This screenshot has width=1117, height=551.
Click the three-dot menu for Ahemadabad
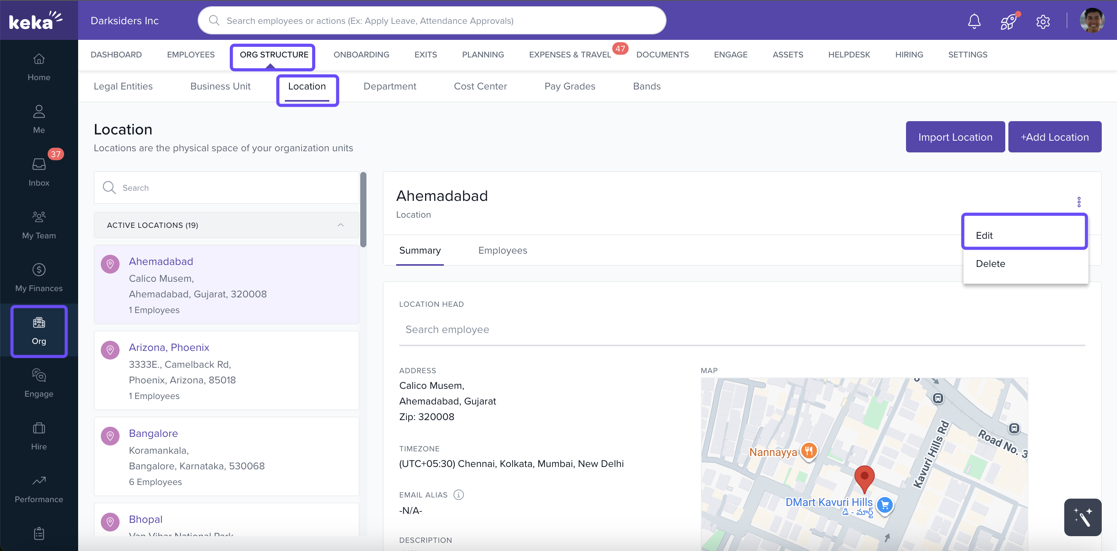pyautogui.click(x=1079, y=202)
